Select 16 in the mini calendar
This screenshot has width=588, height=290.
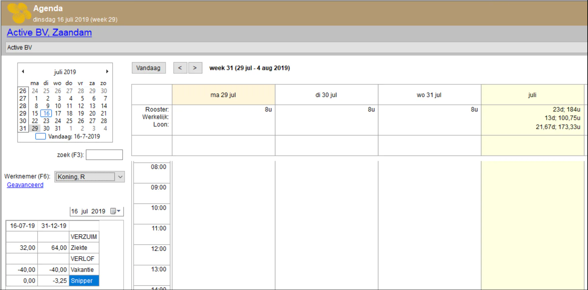46,114
